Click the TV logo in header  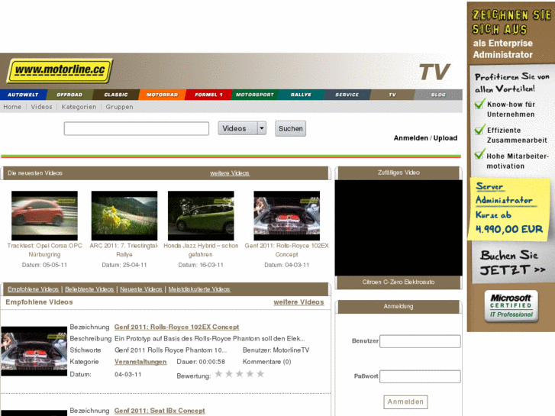tap(434, 72)
